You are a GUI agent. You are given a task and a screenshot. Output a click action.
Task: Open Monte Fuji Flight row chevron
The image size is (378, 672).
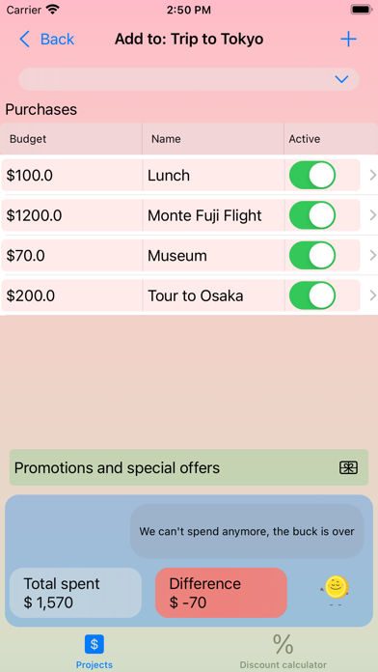[x=373, y=215]
